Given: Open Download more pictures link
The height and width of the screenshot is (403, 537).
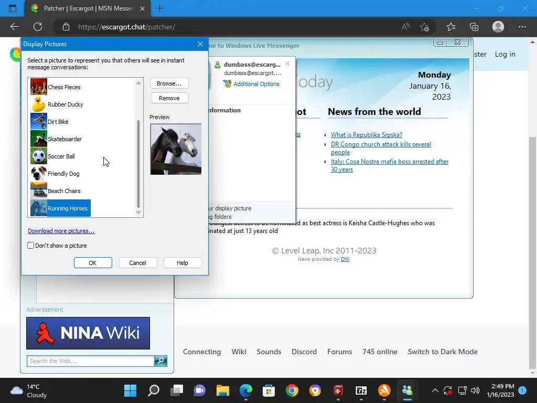Looking at the screenshot, I should 61,231.
